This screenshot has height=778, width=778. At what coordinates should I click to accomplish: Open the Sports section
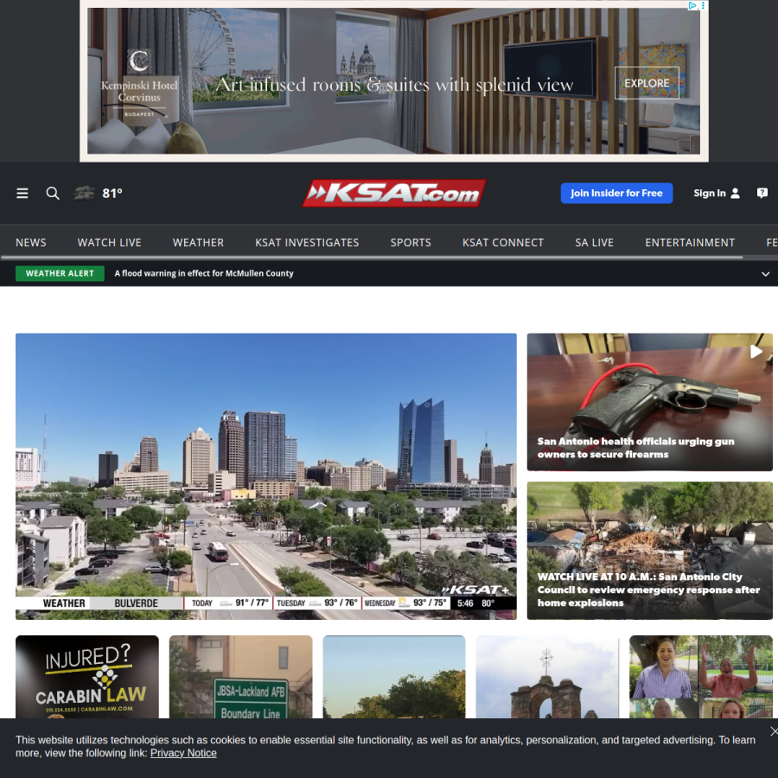[411, 243]
